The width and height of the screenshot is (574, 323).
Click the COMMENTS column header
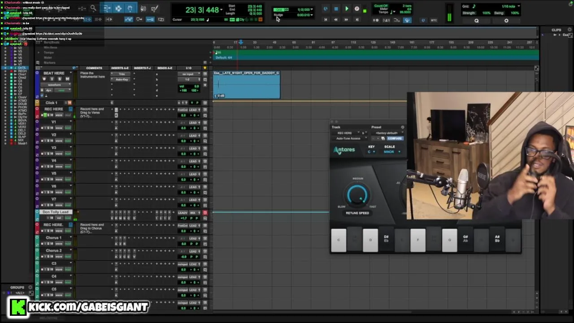click(94, 68)
